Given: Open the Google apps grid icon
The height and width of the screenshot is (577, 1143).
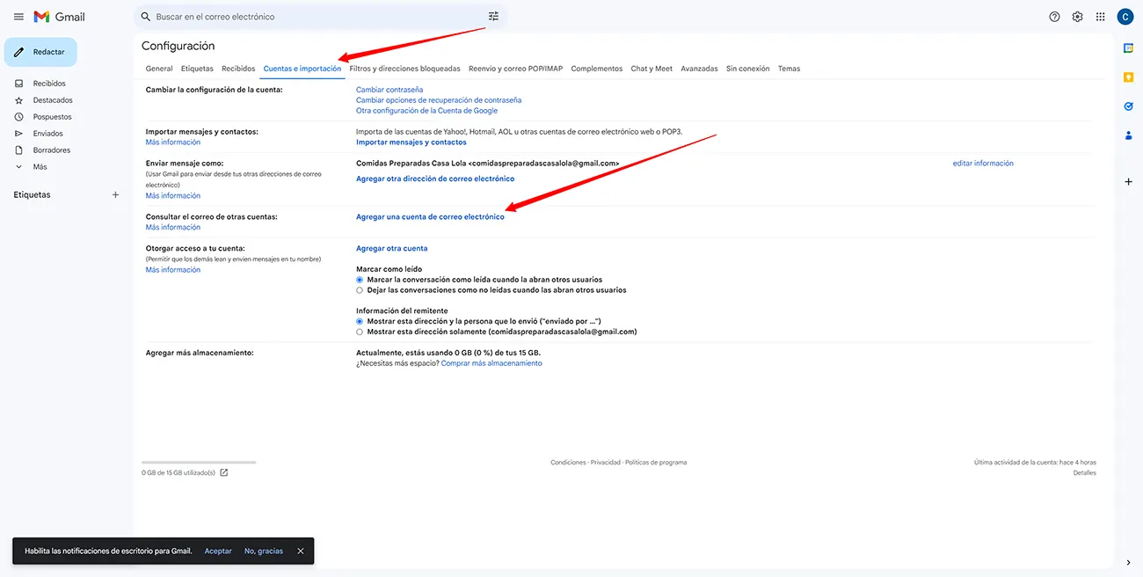Looking at the screenshot, I should (1100, 17).
